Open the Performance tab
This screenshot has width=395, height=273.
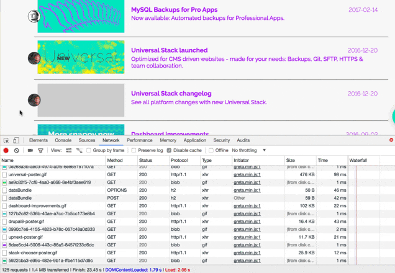coord(140,141)
